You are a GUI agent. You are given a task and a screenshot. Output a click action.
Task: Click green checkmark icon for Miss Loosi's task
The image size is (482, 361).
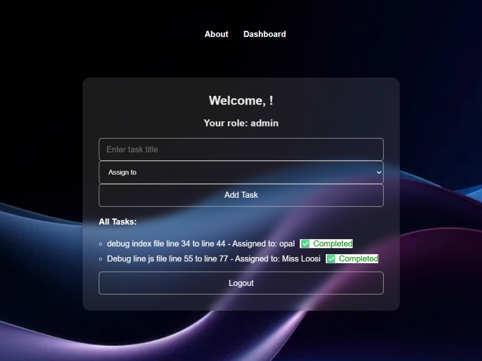coord(331,259)
